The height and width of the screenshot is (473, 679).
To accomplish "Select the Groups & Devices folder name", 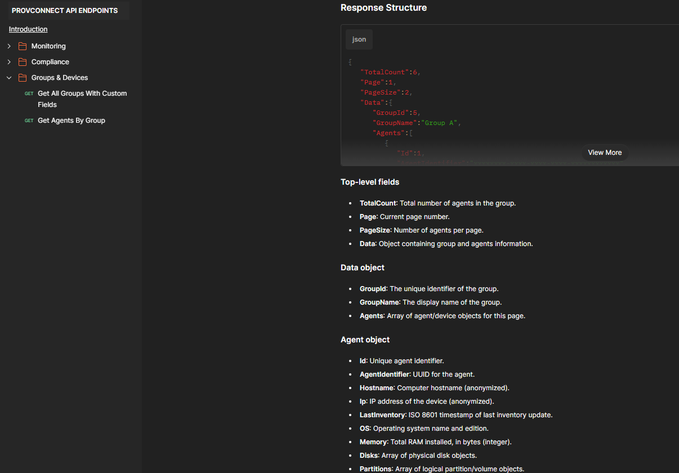I will (60, 78).
